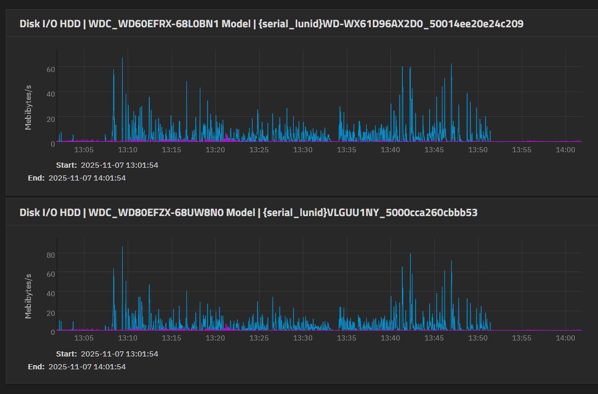The height and width of the screenshot is (394, 598).
Task: Click the 13:45 time tick on WD60EFRX chart
Action: tap(434, 150)
